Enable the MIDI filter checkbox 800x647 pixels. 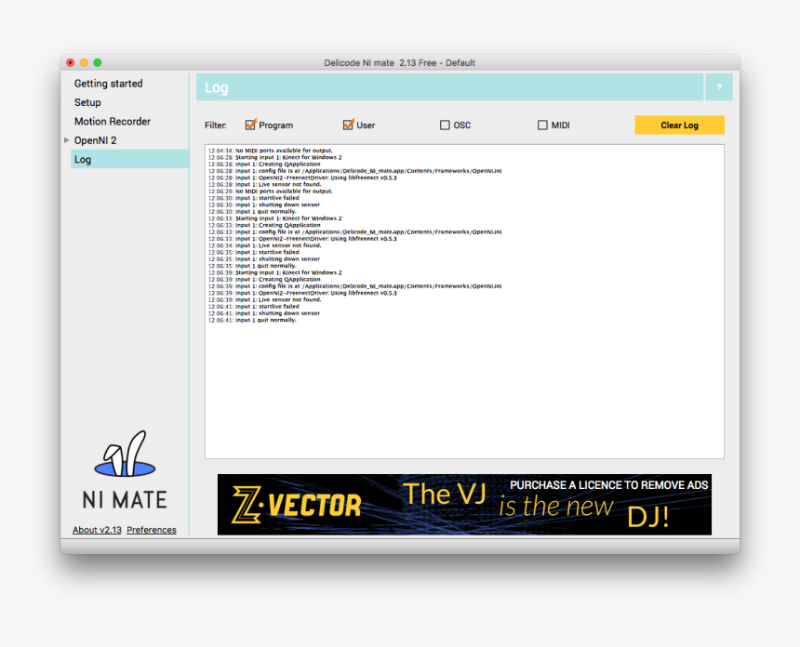(x=542, y=125)
